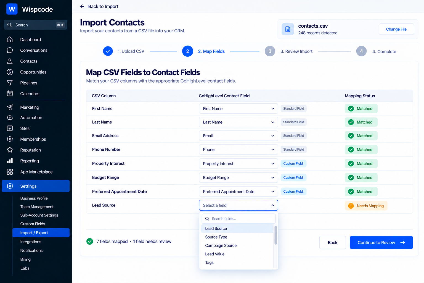Click the Pipelines funnel icon
Viewport: 424px width, 283px height.
point(10,83)
